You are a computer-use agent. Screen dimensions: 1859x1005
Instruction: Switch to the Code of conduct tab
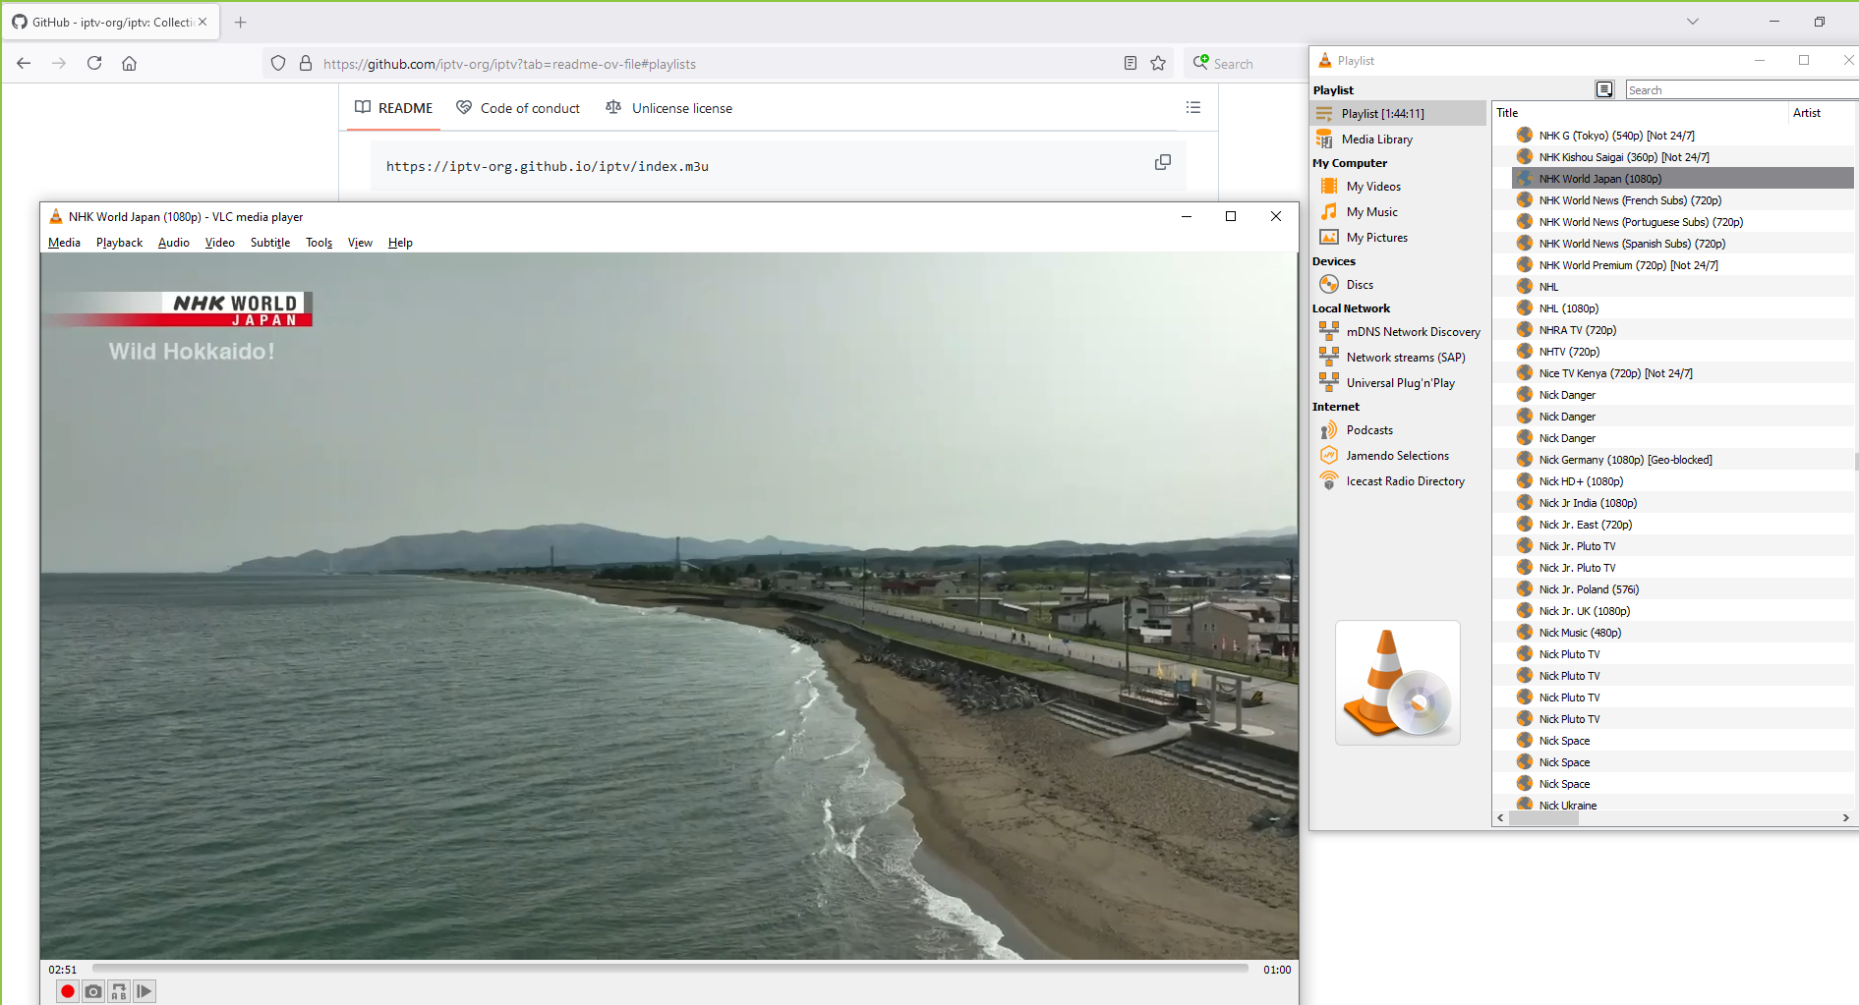518,108
